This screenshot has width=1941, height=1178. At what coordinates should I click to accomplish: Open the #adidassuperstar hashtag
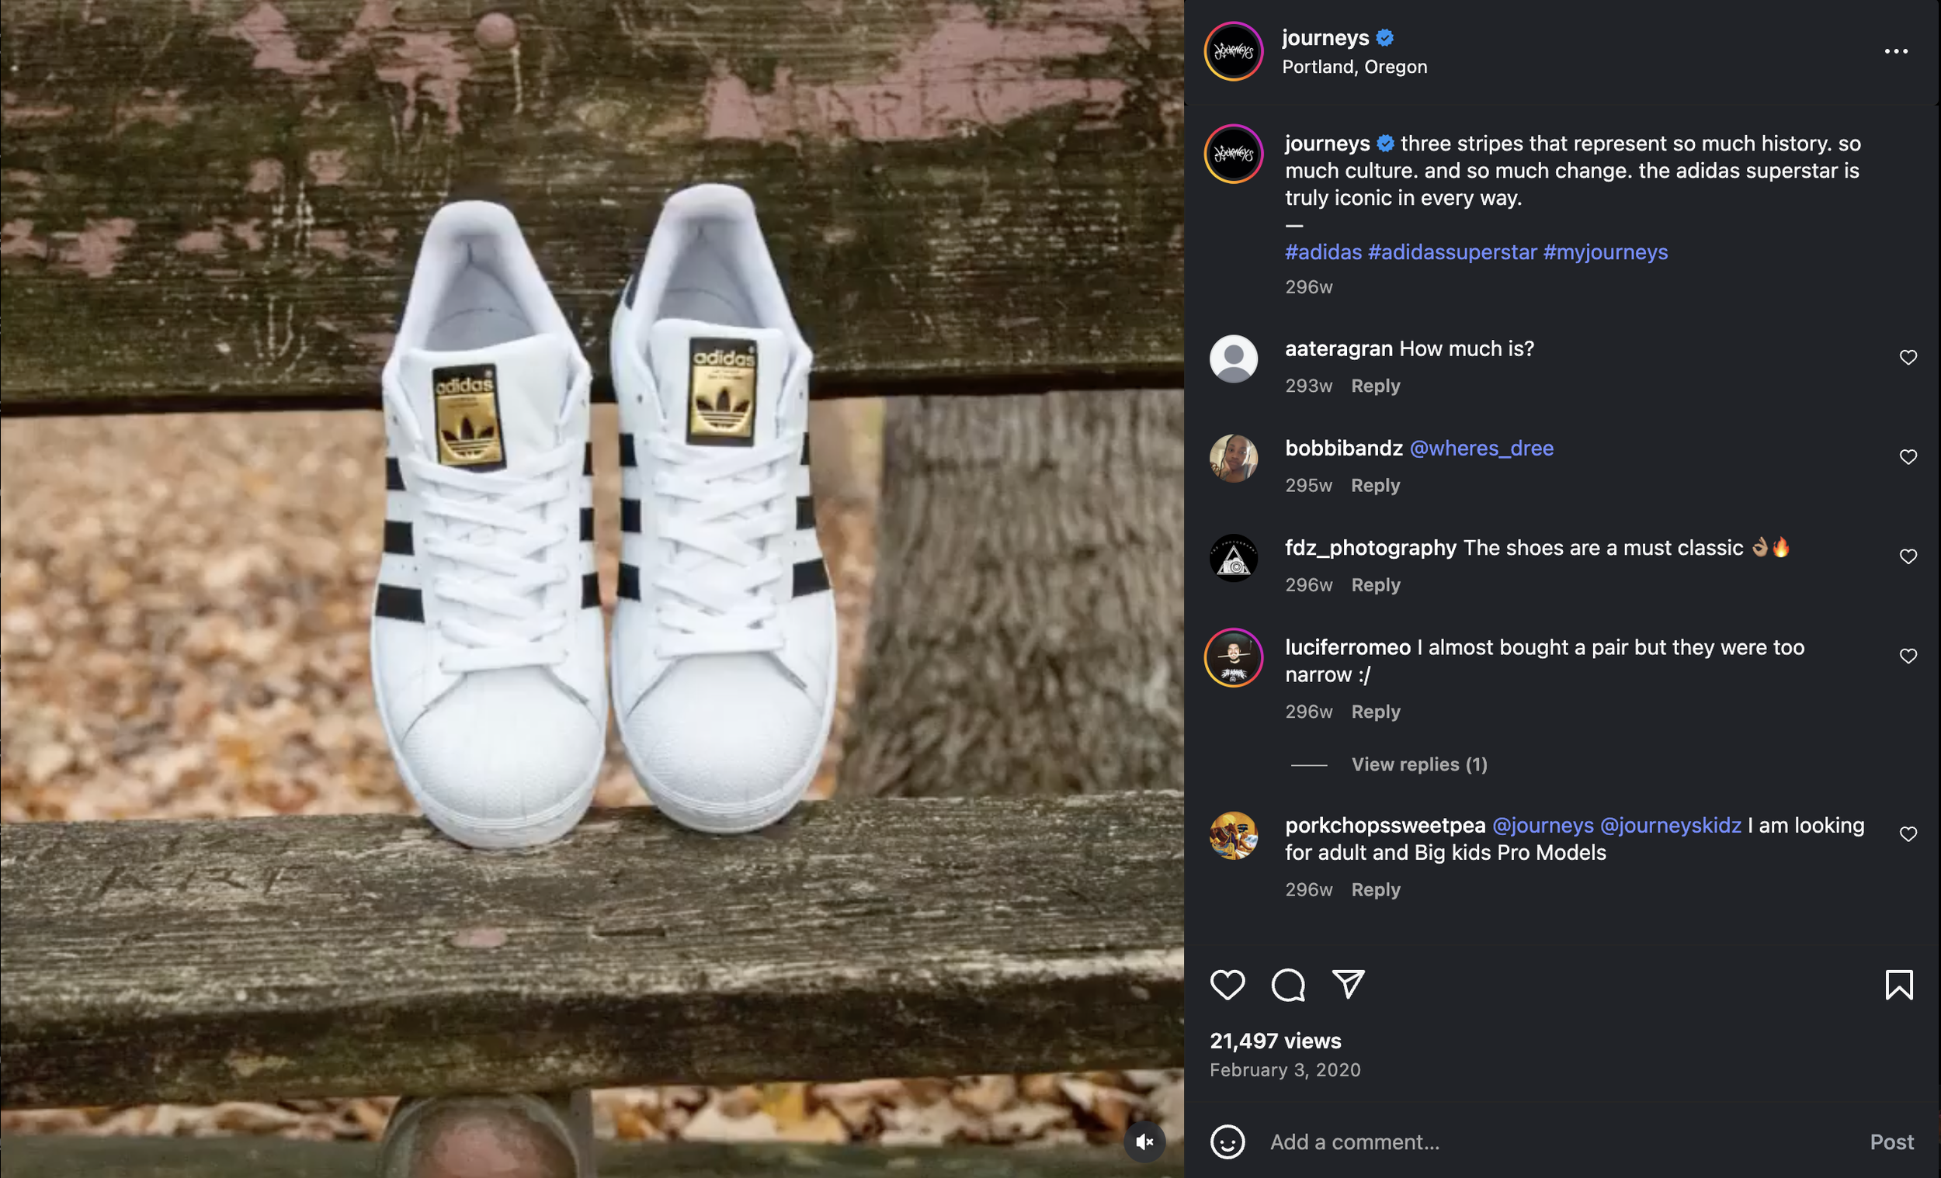pos(1452,252)
